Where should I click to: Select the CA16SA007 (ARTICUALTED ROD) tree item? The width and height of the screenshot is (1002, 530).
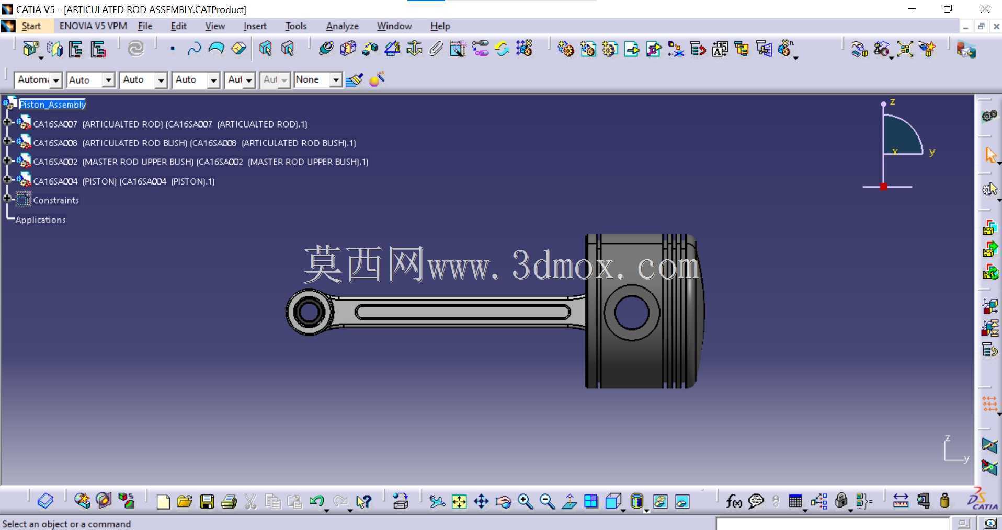click(x=170, y=124)
